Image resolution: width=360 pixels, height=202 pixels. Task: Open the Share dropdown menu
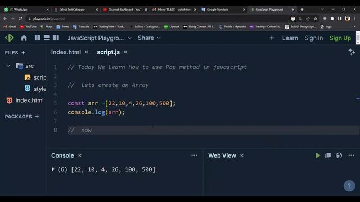click(x=149, y=38)
